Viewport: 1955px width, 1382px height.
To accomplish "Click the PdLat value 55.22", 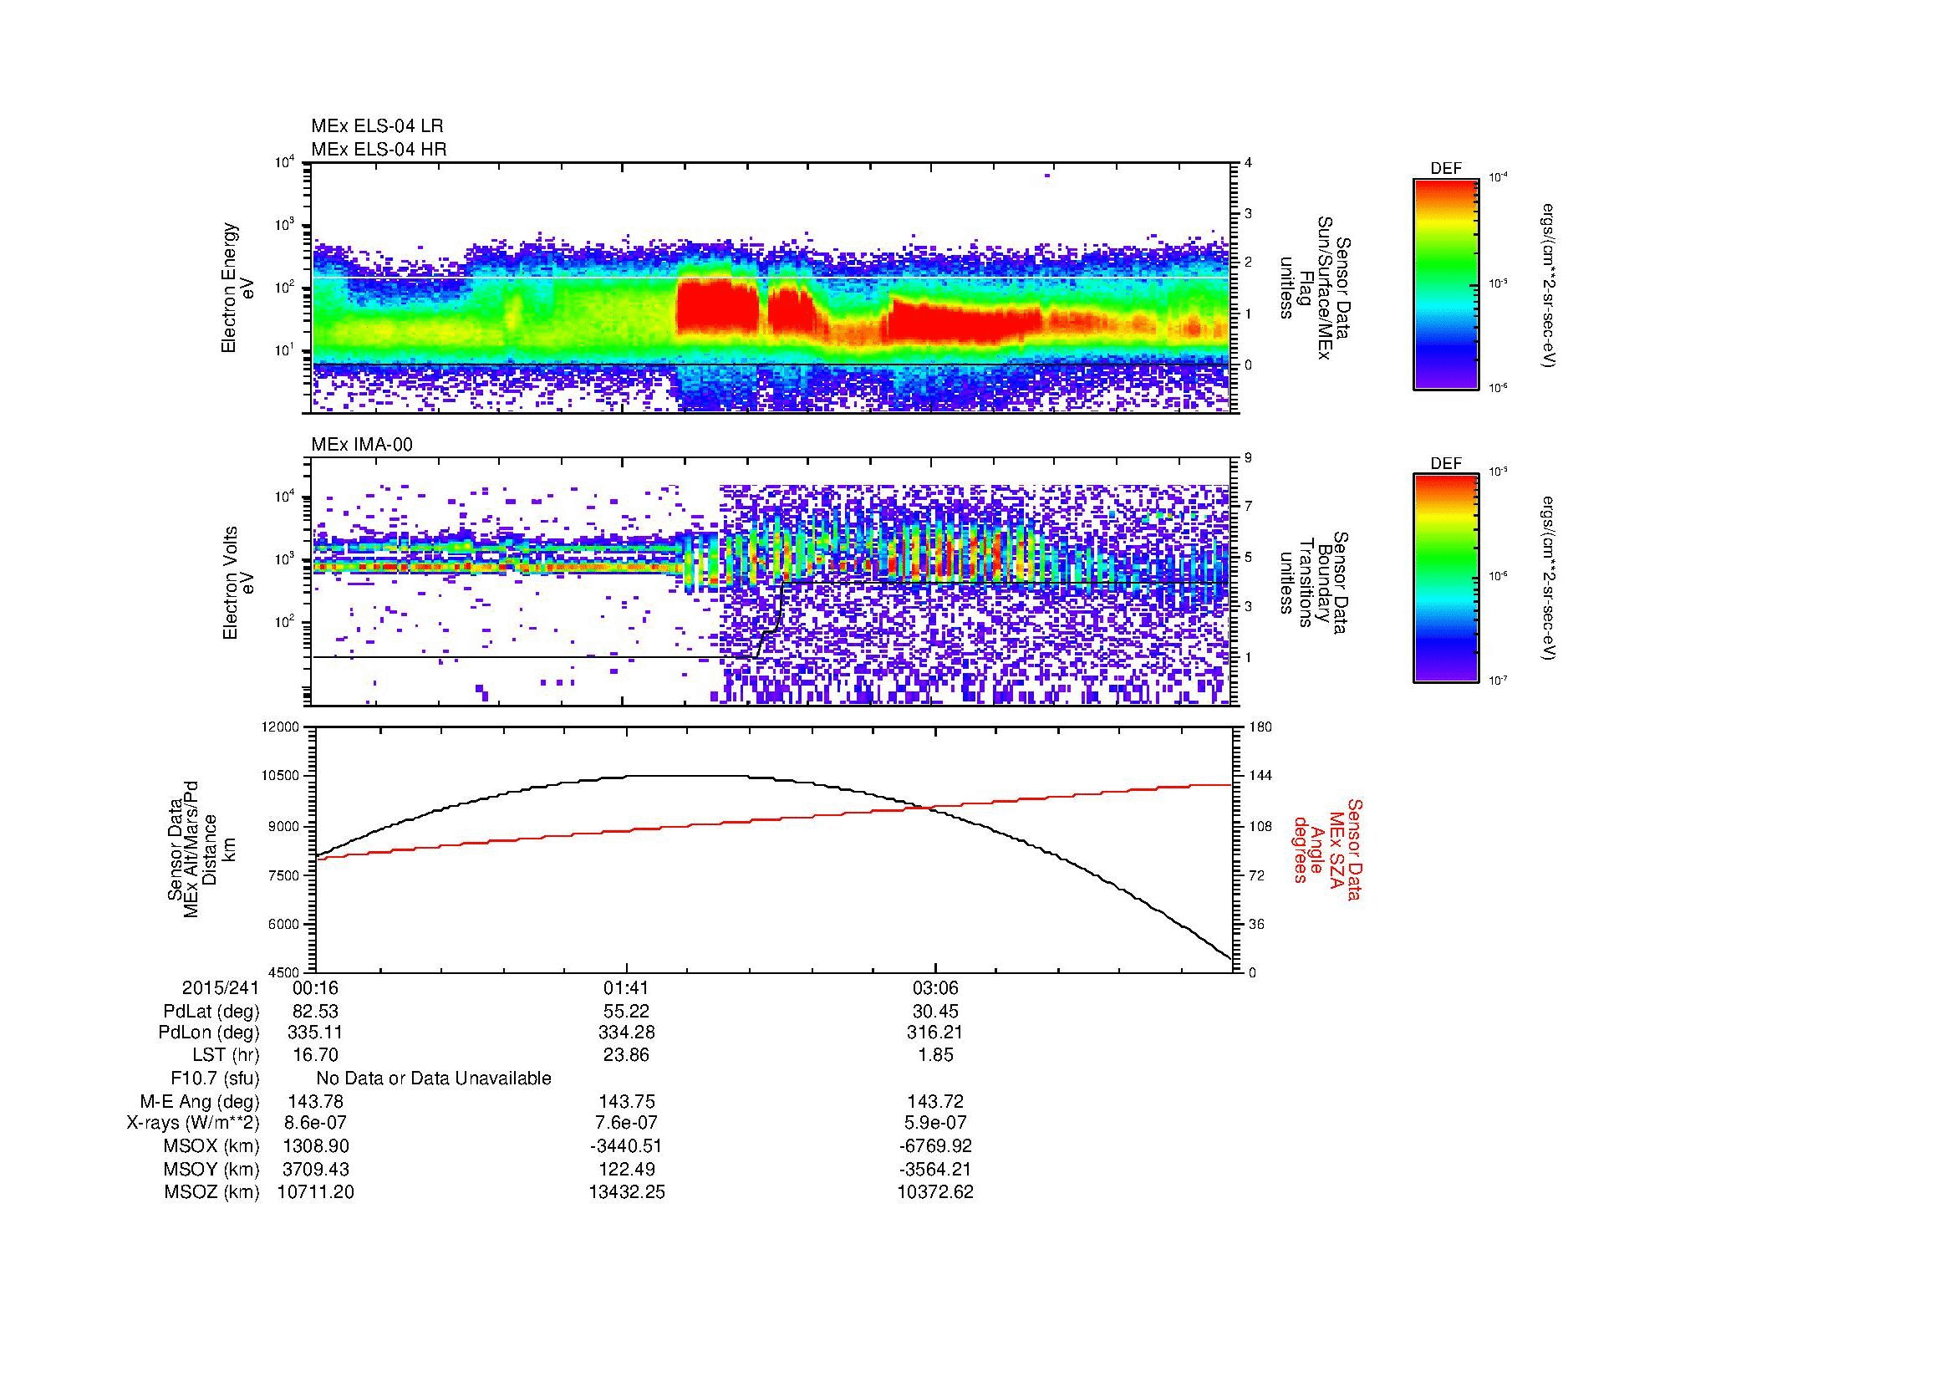I will (626, 1012).
